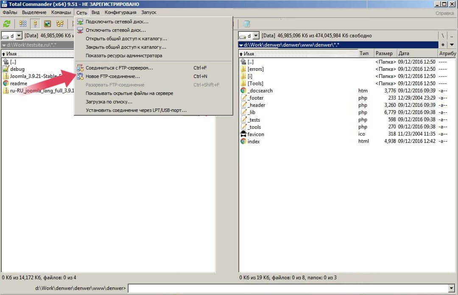The width and height of the screenshot is (458, 295).
Task: Click the command line input field
Action: [288, 288]
